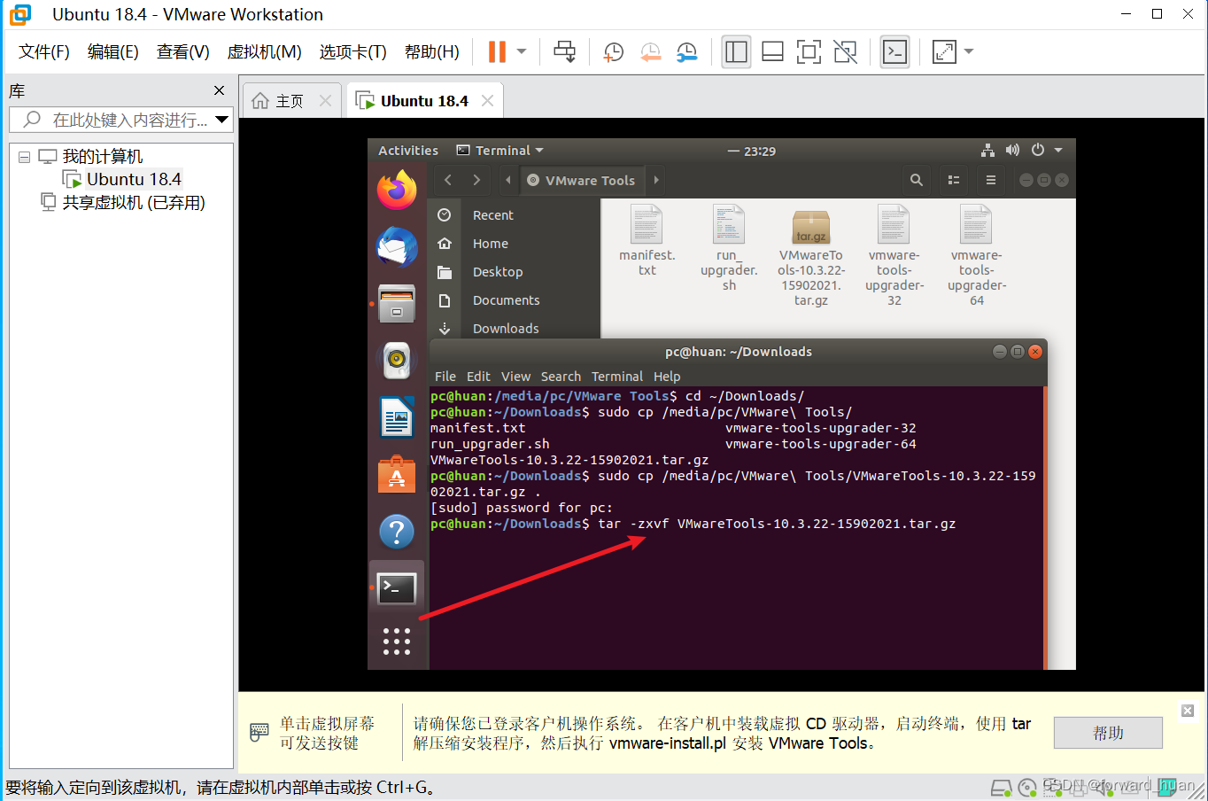Open the 选项卡(T) menu
The image size is (1208, 801).
coord(352,51)
